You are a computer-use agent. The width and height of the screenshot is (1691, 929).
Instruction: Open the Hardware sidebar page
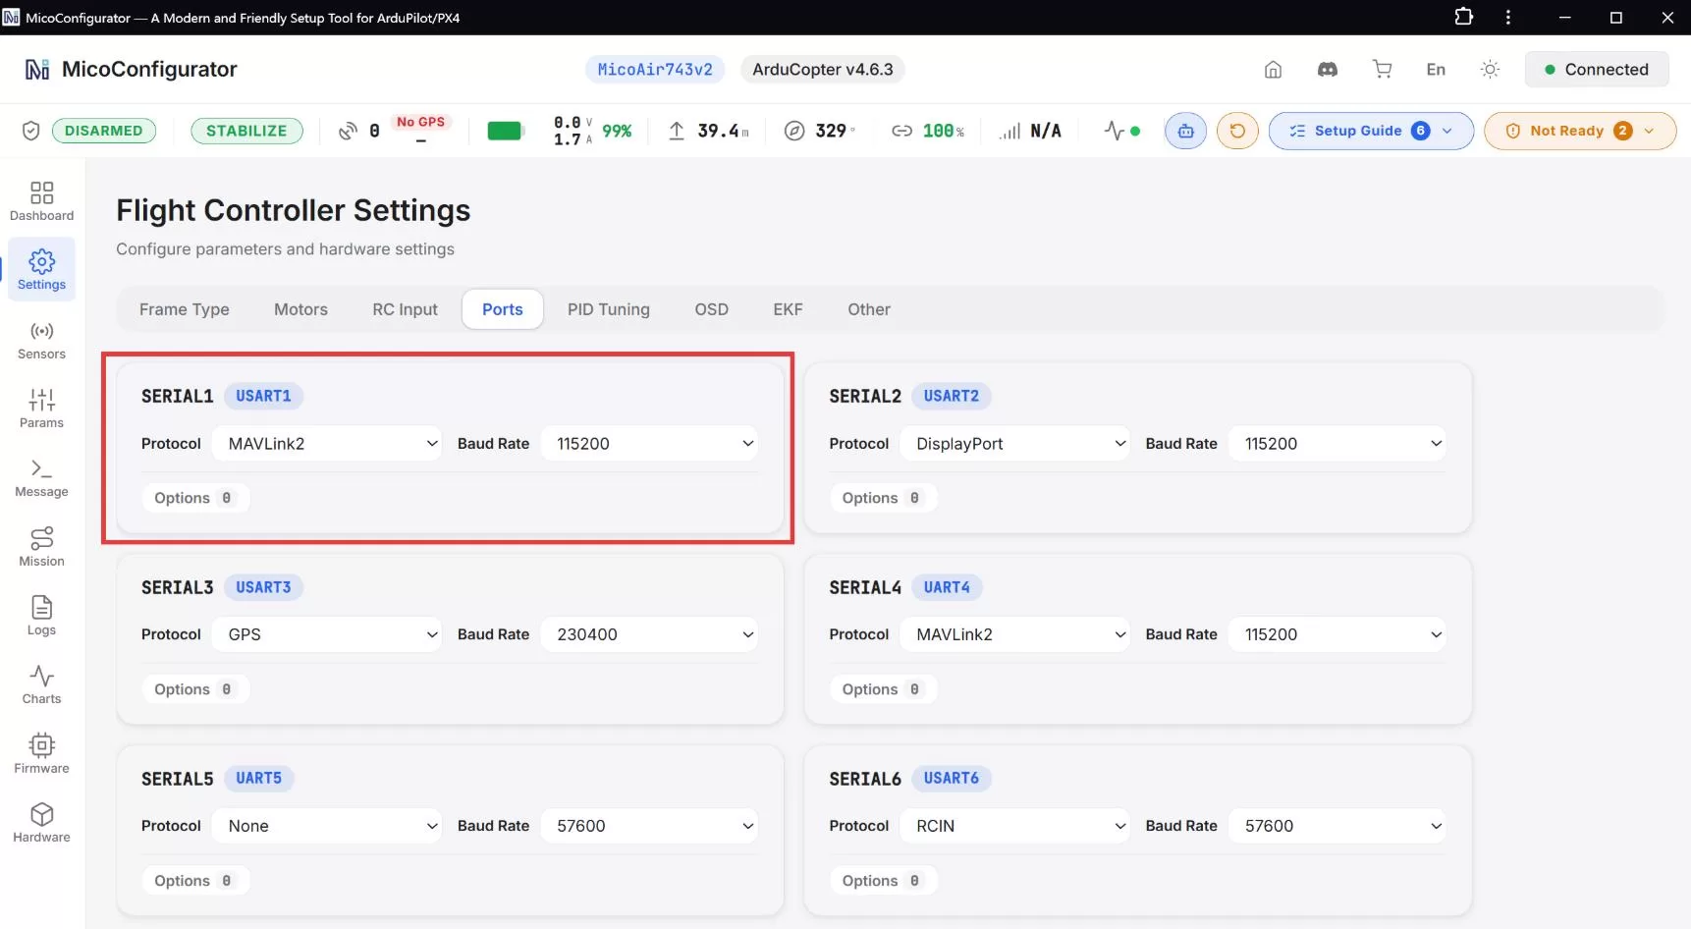click(x=41, y=823)
